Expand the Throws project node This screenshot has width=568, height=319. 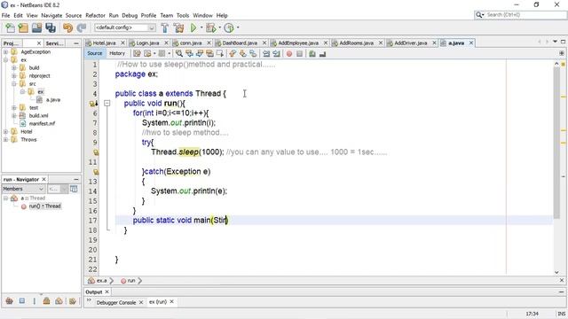[x=5, y=140]
